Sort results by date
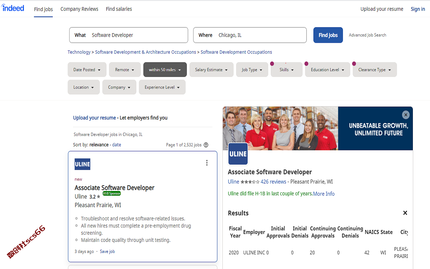430x269 pixels. pyautogui.click(x=117, y=145)
